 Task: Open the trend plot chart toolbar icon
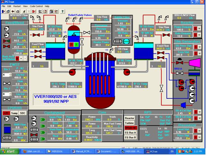(40, 12)
